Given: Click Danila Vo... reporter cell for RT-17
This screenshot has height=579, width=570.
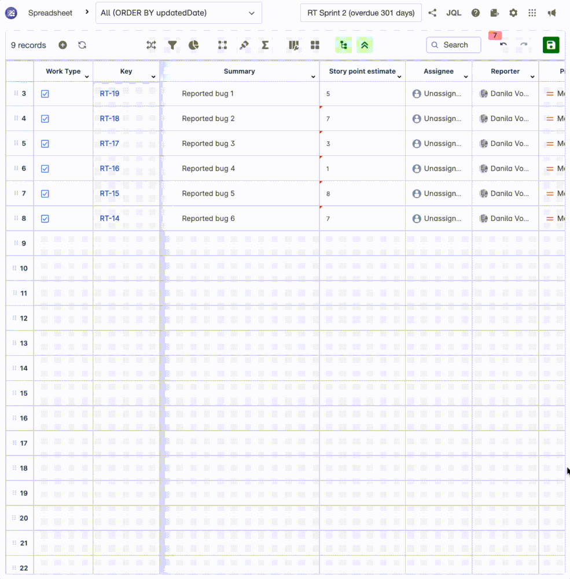Looking at the screenshot, I should (505, 143).
